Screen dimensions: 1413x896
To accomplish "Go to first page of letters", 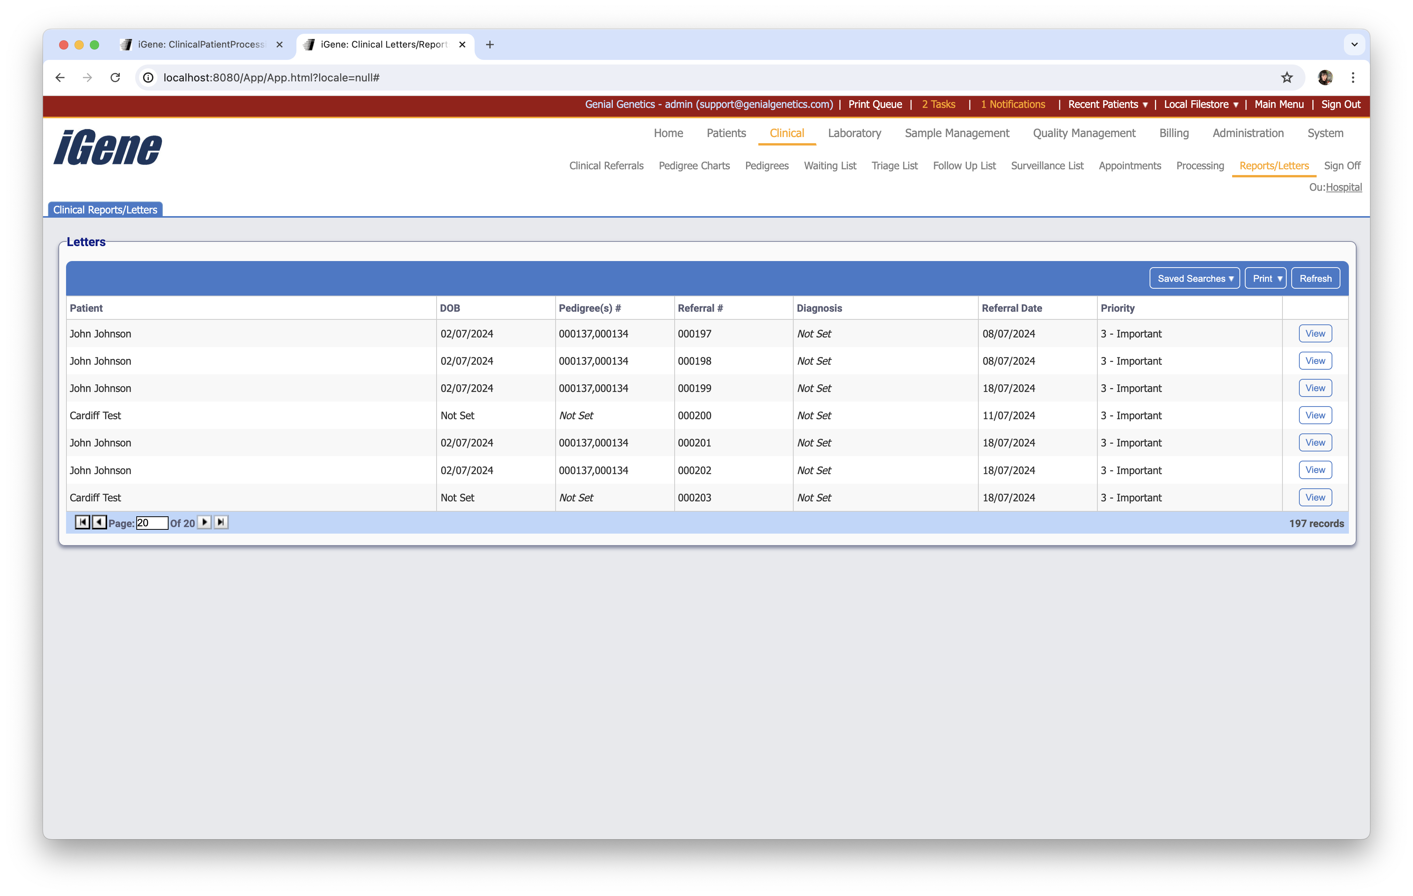I will coord(82,522).
